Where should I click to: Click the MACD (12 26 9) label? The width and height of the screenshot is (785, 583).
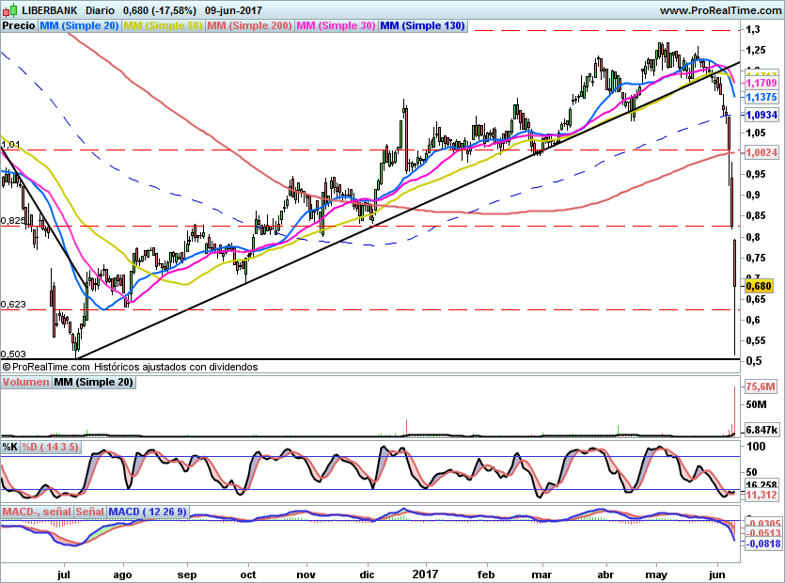point(148,512)
